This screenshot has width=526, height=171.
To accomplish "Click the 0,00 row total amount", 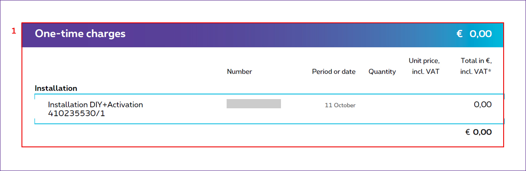I will [x=483, y=105].
